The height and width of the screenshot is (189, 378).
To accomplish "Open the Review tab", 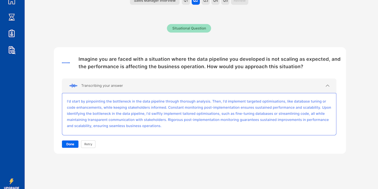I will (x=240, y=1).
